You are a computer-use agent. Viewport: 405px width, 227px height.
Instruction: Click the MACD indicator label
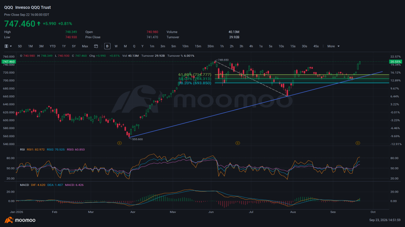24,185
